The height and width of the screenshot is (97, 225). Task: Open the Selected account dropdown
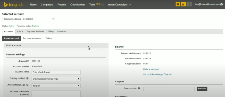pyautogui.click(x=28, y=19)
